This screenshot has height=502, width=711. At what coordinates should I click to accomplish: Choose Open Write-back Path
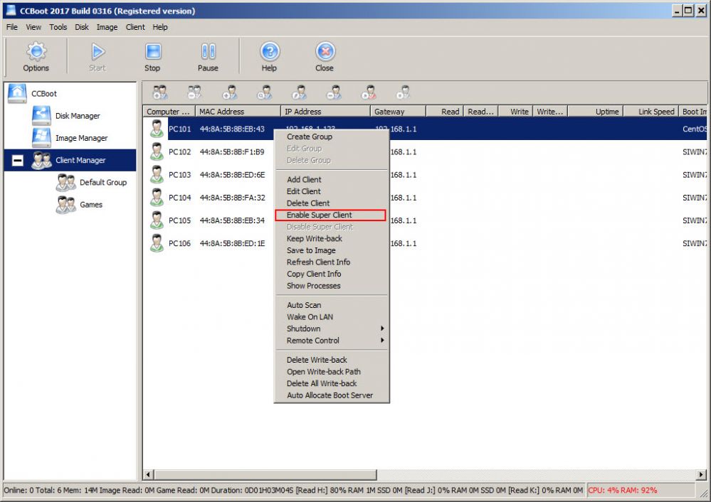click(332, 371)
